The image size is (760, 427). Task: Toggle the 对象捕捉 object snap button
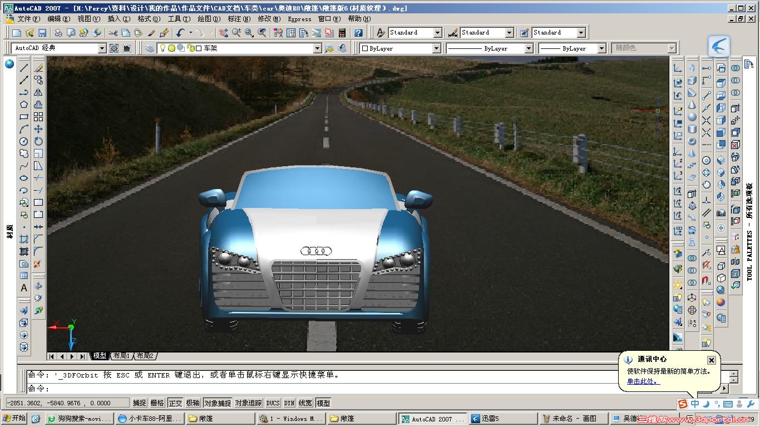[218, 403]
